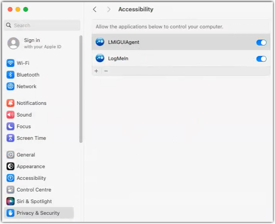This screenshot has width=275, height=224.
Task: Click the sidebar vertical scrollbar
Action: (x=81, y=89)
